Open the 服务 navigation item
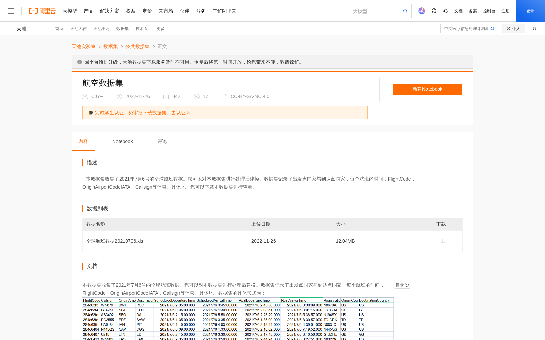Viewport: 545px width, 340px height. (x=201, y=11)
